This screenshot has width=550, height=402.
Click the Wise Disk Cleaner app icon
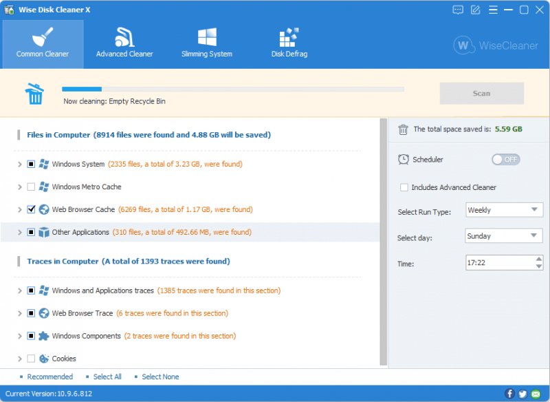coord(9,10)
